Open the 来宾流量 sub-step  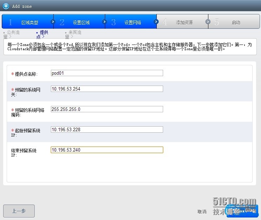(73, 34)
